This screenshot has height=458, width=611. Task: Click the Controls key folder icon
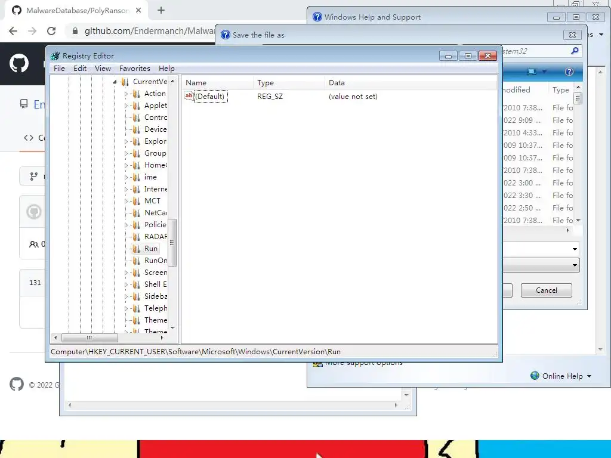(137, 117)
